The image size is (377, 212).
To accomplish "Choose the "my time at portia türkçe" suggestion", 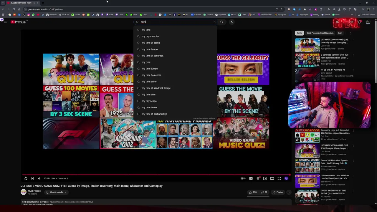I will 175,114.
